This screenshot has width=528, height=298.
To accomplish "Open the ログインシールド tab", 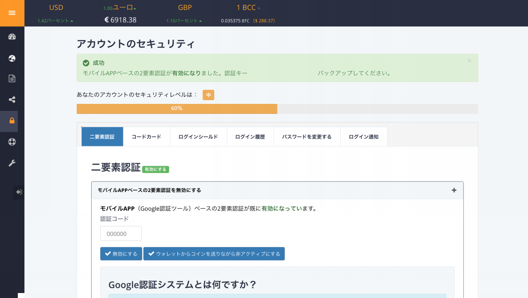I will (x=198, y=136).
